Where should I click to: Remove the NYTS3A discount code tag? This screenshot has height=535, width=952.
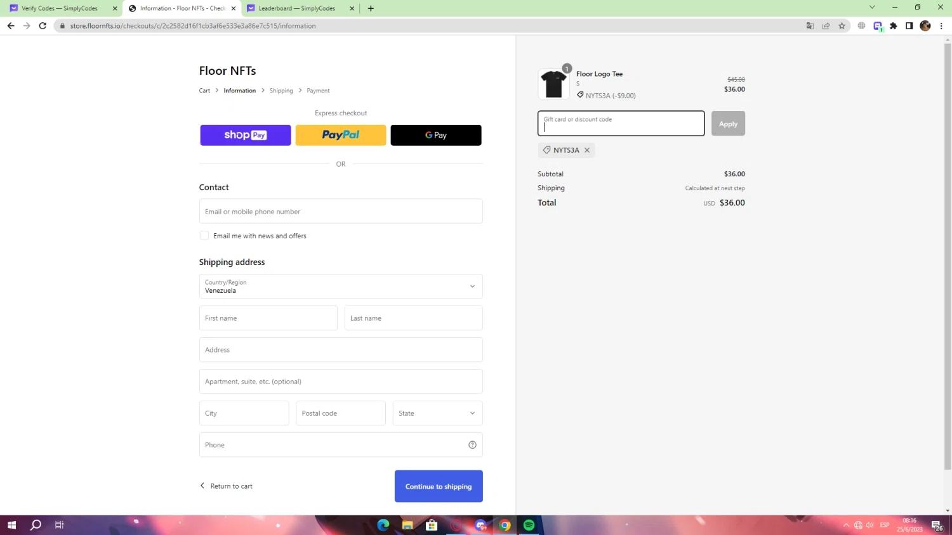point(587,150)
